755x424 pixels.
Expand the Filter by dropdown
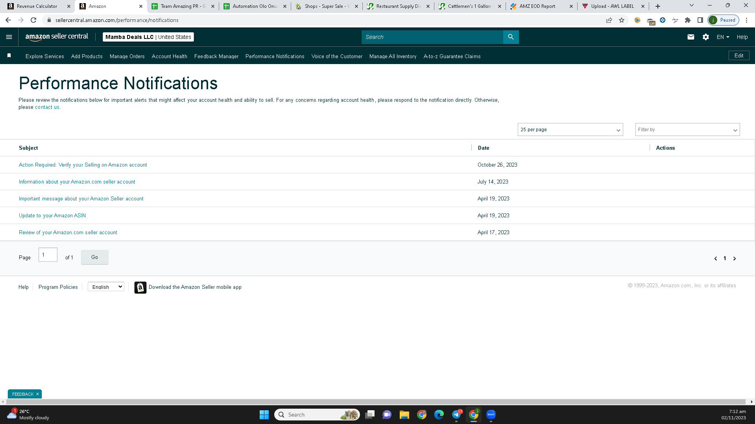click(x=687, y=130)
